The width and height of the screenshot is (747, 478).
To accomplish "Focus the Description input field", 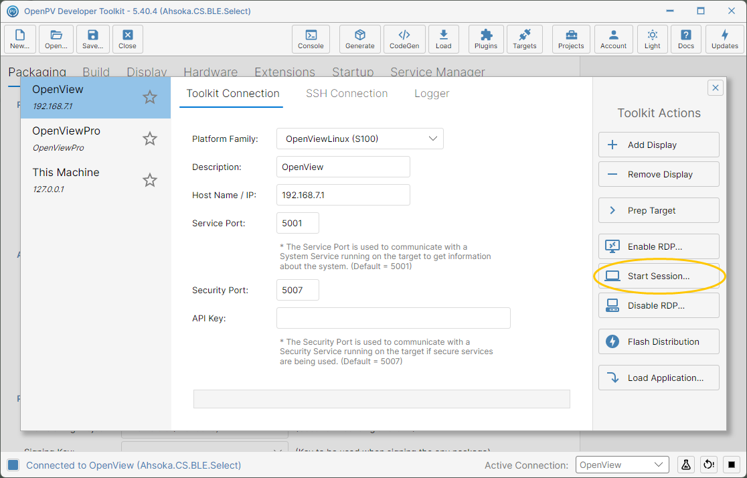I will coord(343,167).
